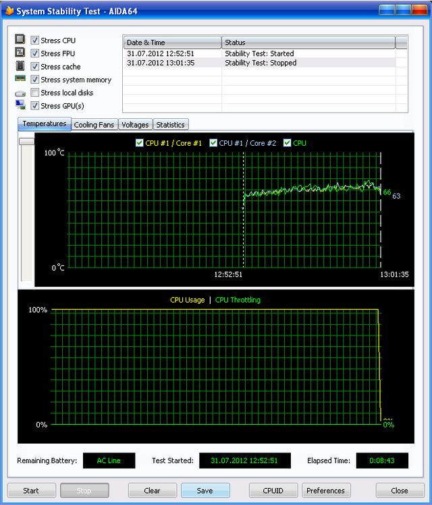This screenshot has height=505, width=432.
Task: Open the CPUID panel button
Action: point(273,491)
